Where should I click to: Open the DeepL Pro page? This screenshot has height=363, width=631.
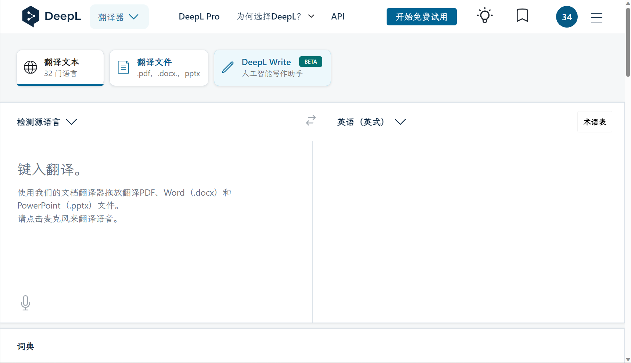(x=199, y=17)
